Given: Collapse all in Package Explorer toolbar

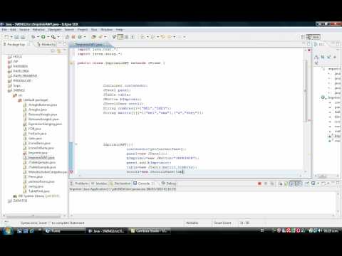Looking at the screenshot, I should [53, 51].
